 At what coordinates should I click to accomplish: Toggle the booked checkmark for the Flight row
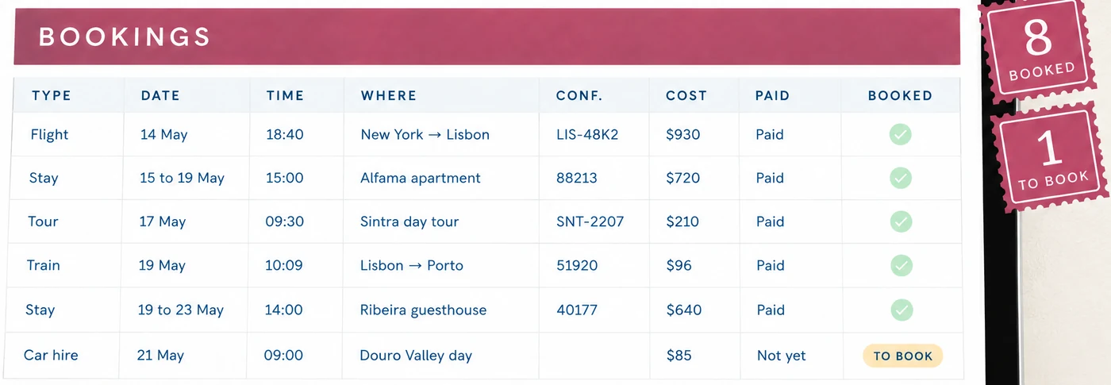click(900, 135)
